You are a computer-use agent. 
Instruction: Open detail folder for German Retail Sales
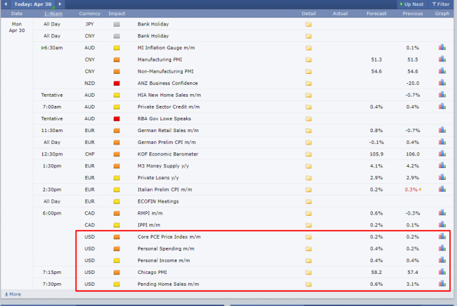[x=309, y=131]
